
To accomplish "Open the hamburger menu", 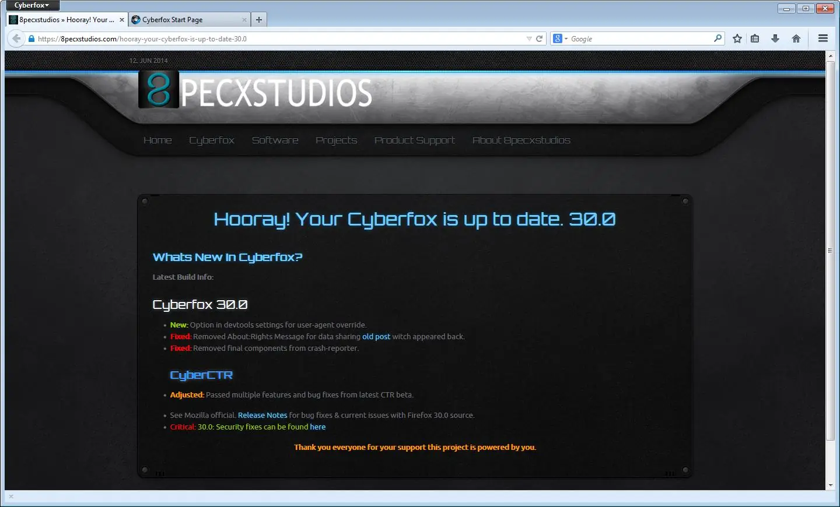I will click(823, 39).
